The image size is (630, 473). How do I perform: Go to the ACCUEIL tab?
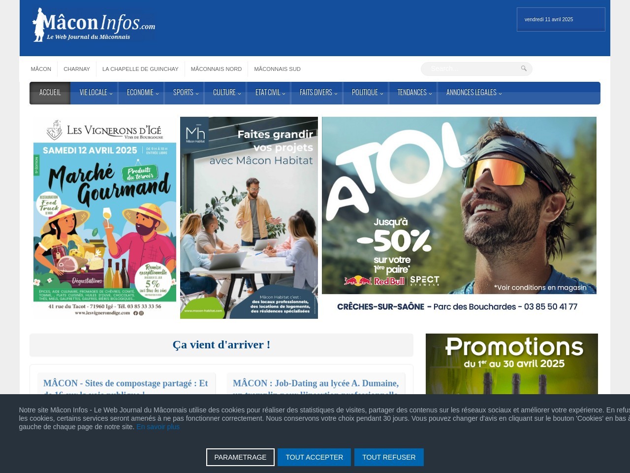[50, 93]
